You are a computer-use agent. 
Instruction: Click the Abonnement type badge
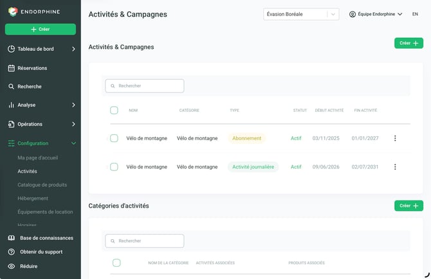point(246,138)
